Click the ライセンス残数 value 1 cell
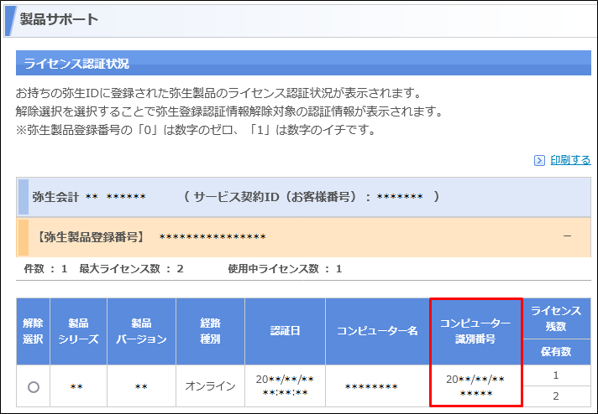This screenshot has width=598, height=414. (556, 375)
